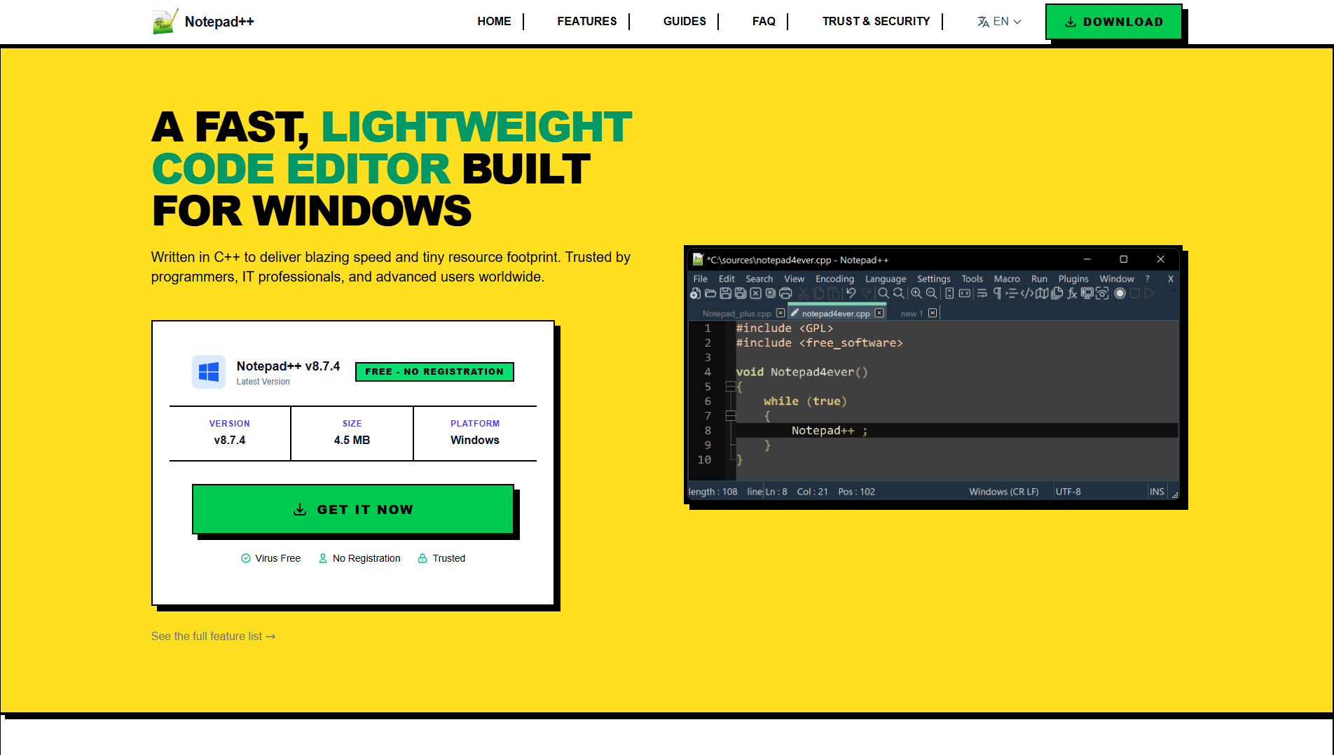The width and height of the screenshot is (1334, 755).
Task: Open the Document List toolbar icon
Action: point(1057,293)
